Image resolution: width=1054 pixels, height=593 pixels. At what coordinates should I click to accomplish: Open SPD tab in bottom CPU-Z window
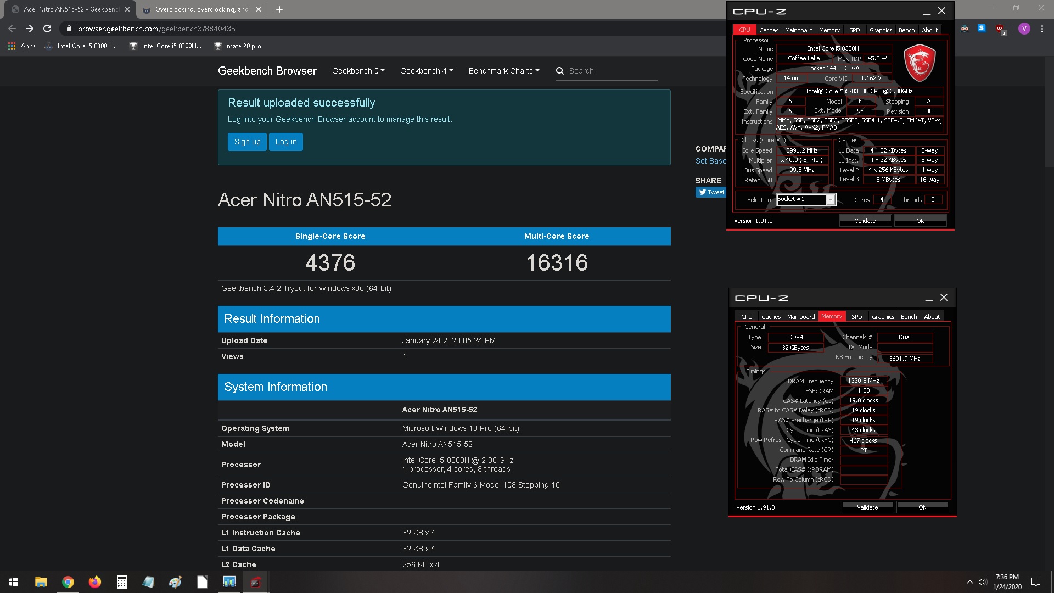click(857, 317)
